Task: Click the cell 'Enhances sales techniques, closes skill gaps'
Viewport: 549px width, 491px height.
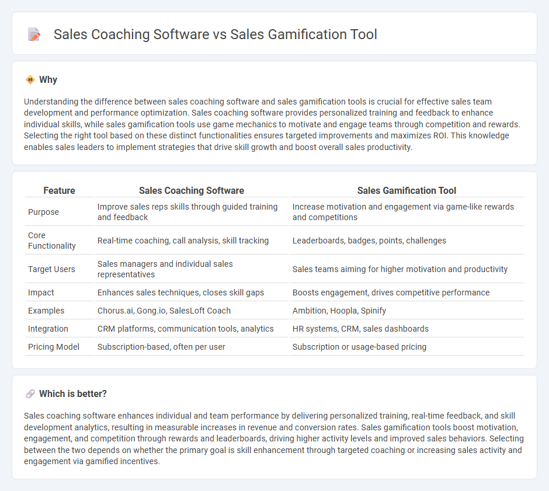Action: [192, 292]
